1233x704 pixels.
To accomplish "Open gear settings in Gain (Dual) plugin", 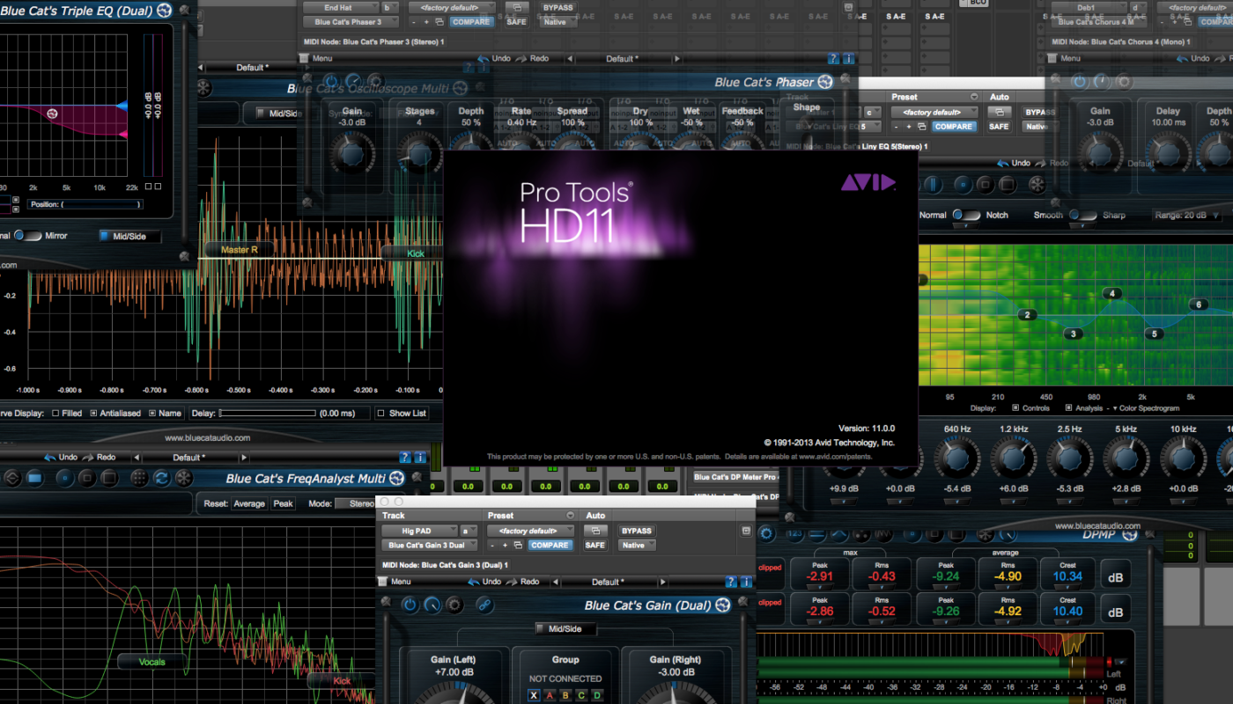I will [x=454, y=605].
